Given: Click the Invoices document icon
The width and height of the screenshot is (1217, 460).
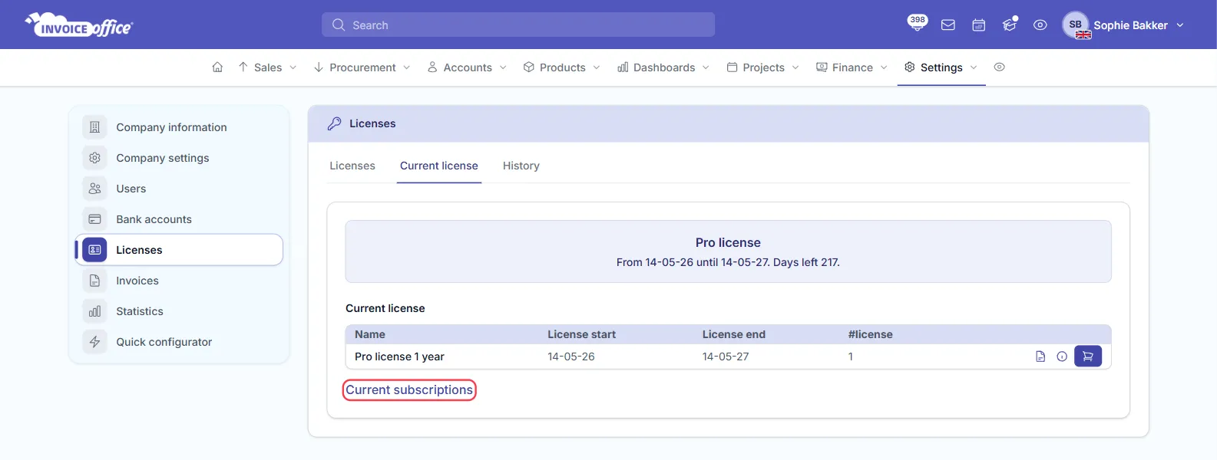Looking at the screenshot, I should [94, 281].
